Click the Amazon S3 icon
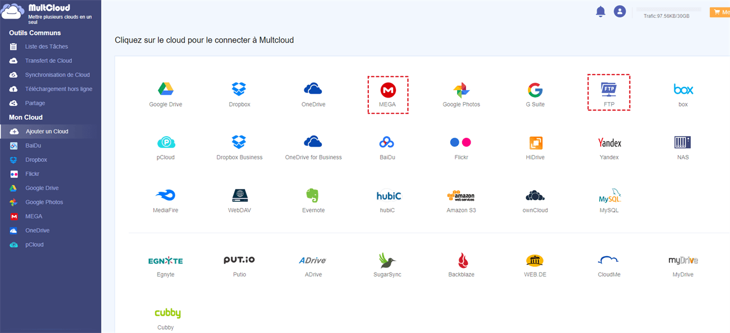Screen dimensions: 730x333 pos(460,196)
